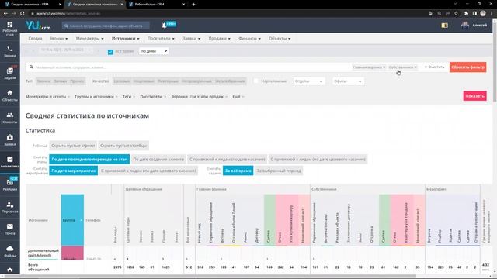Toggle the Прочее type filter

click(x=77, y=81)
